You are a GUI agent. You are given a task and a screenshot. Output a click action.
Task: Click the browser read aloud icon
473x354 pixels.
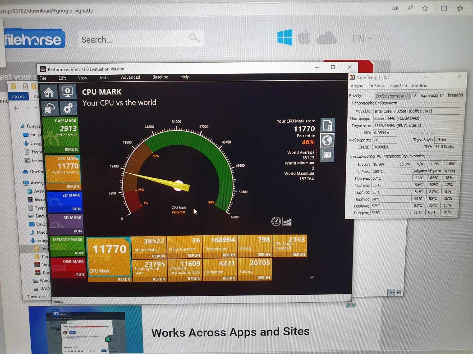tap(410, 9)
